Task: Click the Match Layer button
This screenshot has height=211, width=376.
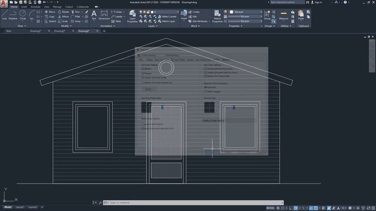Action: point(166,21)
